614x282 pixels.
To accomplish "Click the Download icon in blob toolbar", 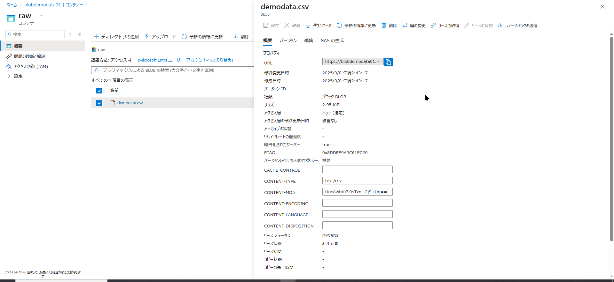I will (308, 26).
